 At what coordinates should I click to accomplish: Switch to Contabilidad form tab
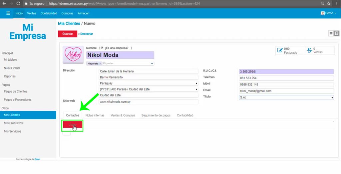(x=185, y=115)
